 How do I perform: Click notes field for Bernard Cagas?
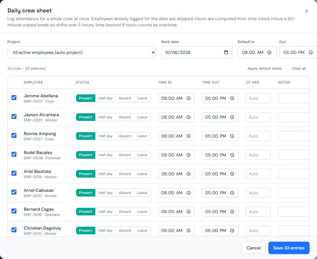(293, 212)
